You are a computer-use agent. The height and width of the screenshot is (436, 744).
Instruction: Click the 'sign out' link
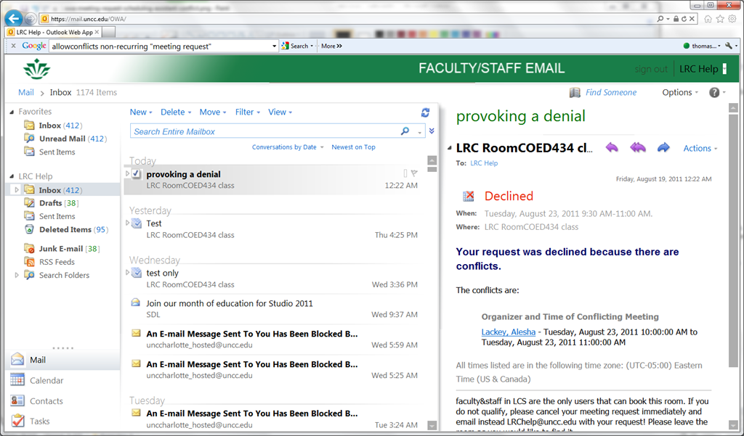650,69
